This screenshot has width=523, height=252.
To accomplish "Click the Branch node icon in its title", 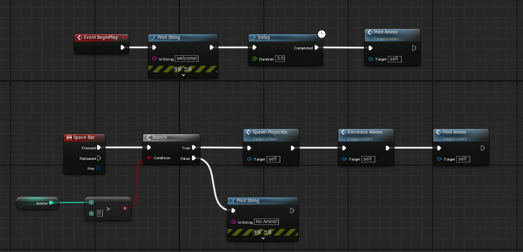I will [x=148, y=137].
